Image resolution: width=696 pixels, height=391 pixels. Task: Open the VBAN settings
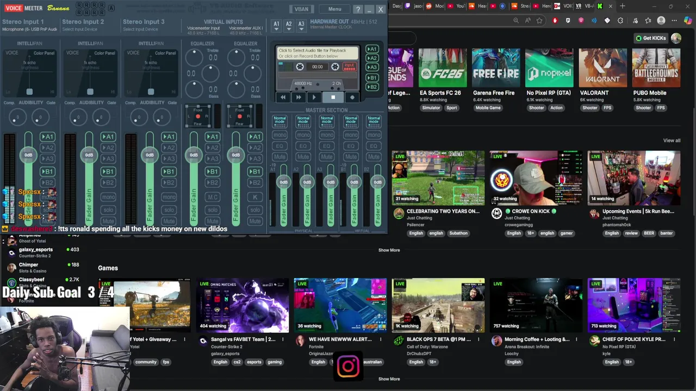301,9
